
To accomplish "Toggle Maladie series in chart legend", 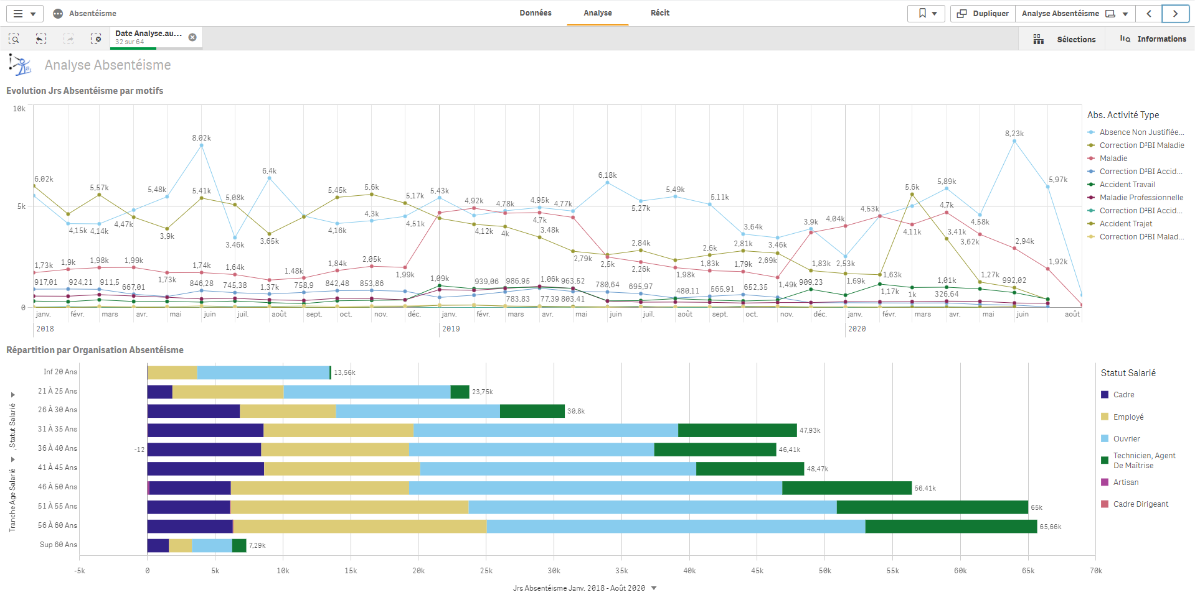I will (1113, 159).
